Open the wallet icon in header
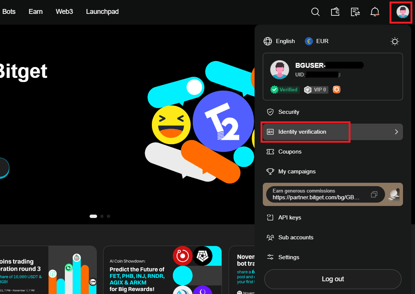Viewport: 415px width, 294px height. (335, 12)
